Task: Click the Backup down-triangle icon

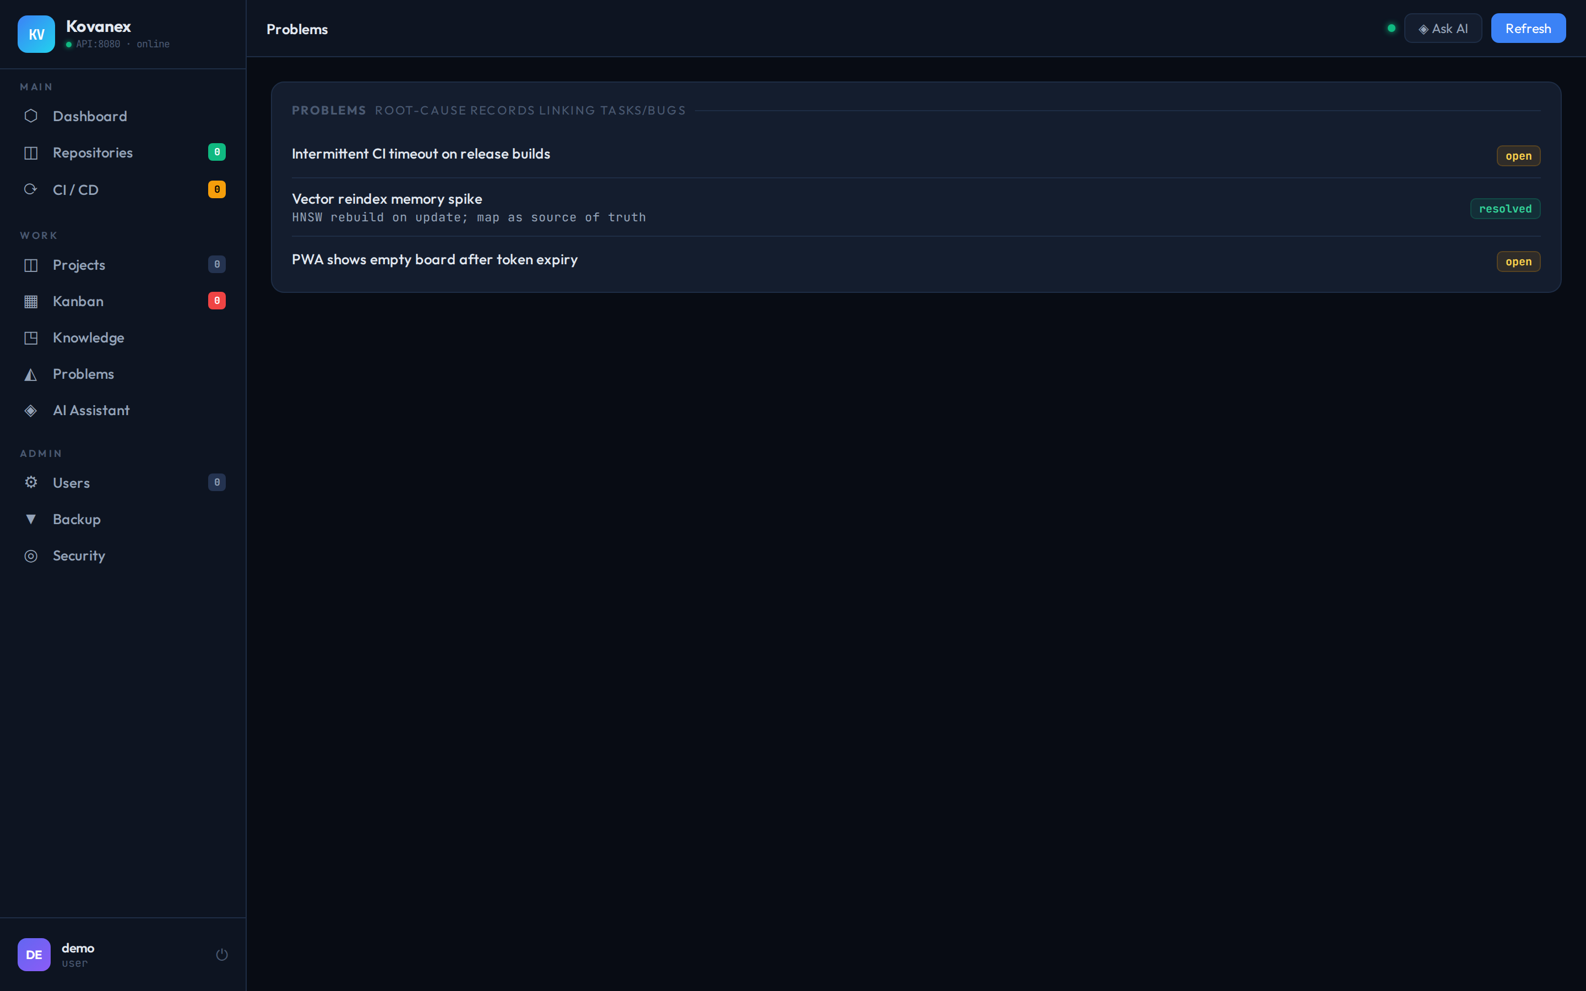Action: pos(31,519)
